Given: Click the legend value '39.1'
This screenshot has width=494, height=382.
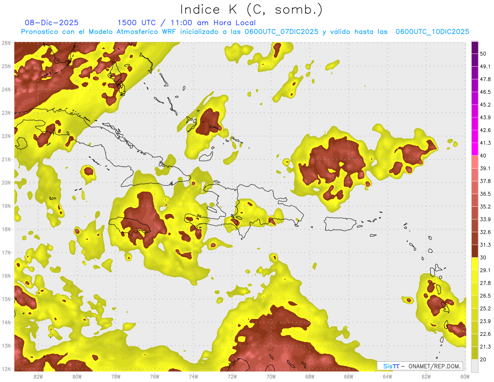Looking at the screenshot, I should [485, 168].
